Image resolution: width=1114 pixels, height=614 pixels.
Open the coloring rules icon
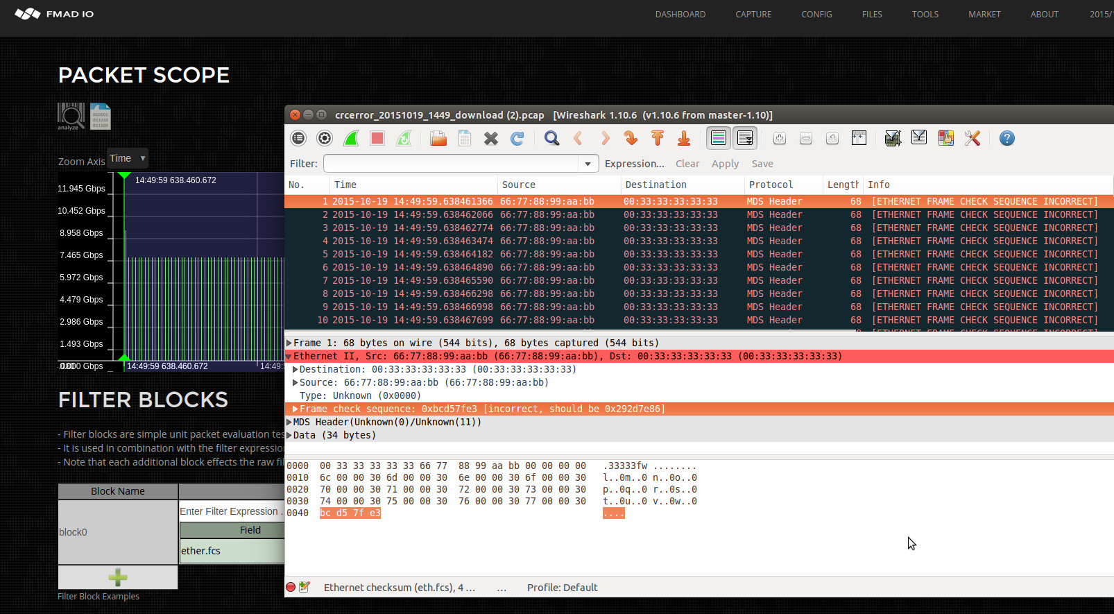click(x=945, y=138)
